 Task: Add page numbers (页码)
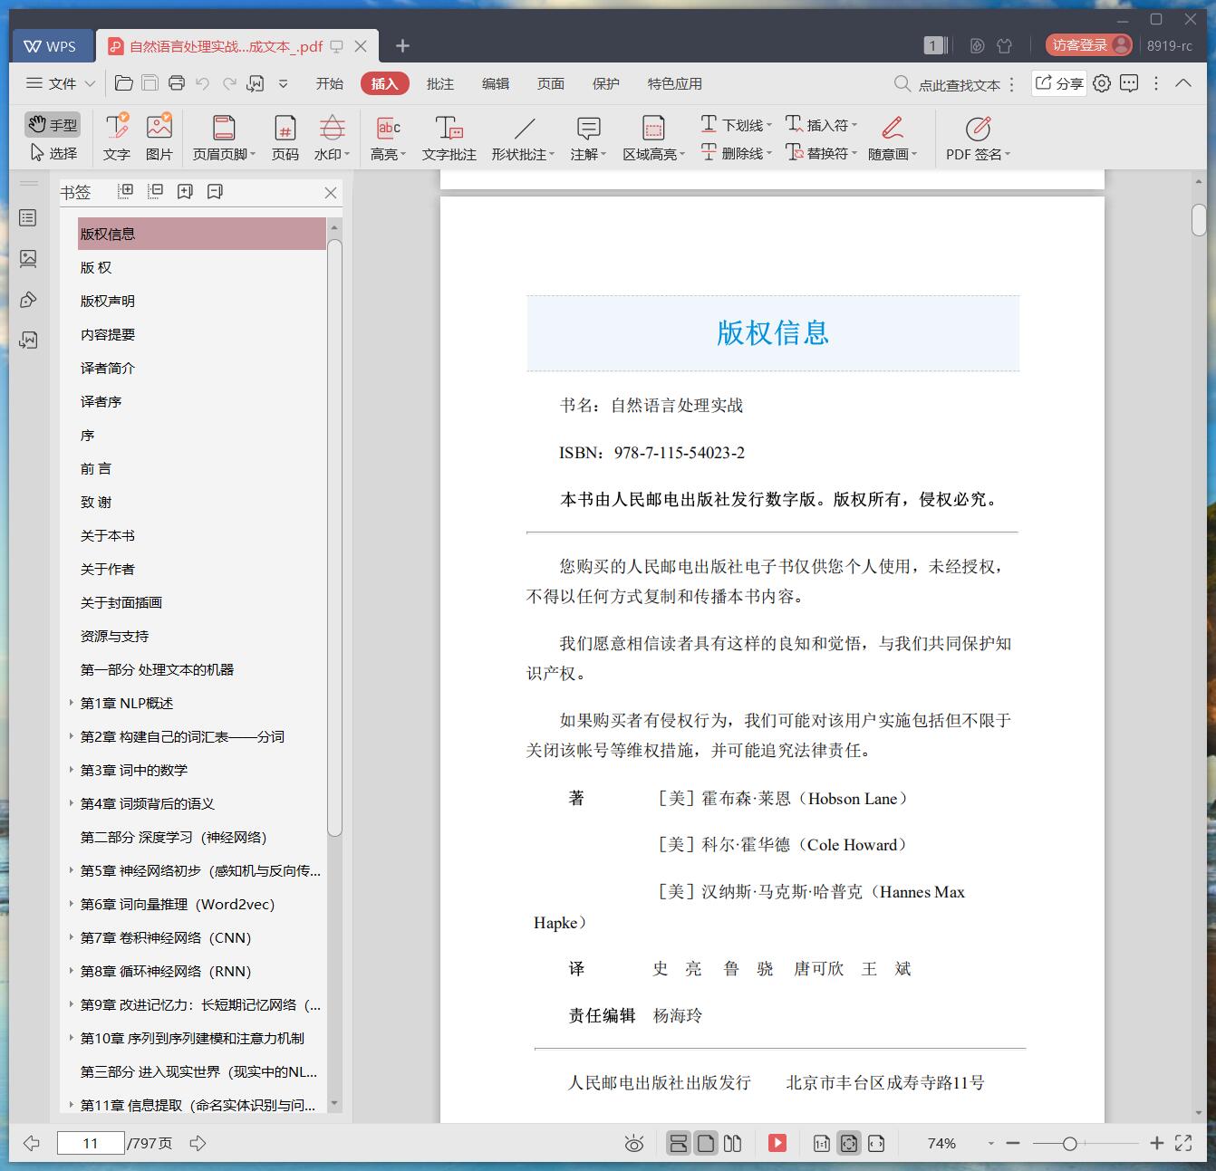pyautogui.click(x=285, y=138)
